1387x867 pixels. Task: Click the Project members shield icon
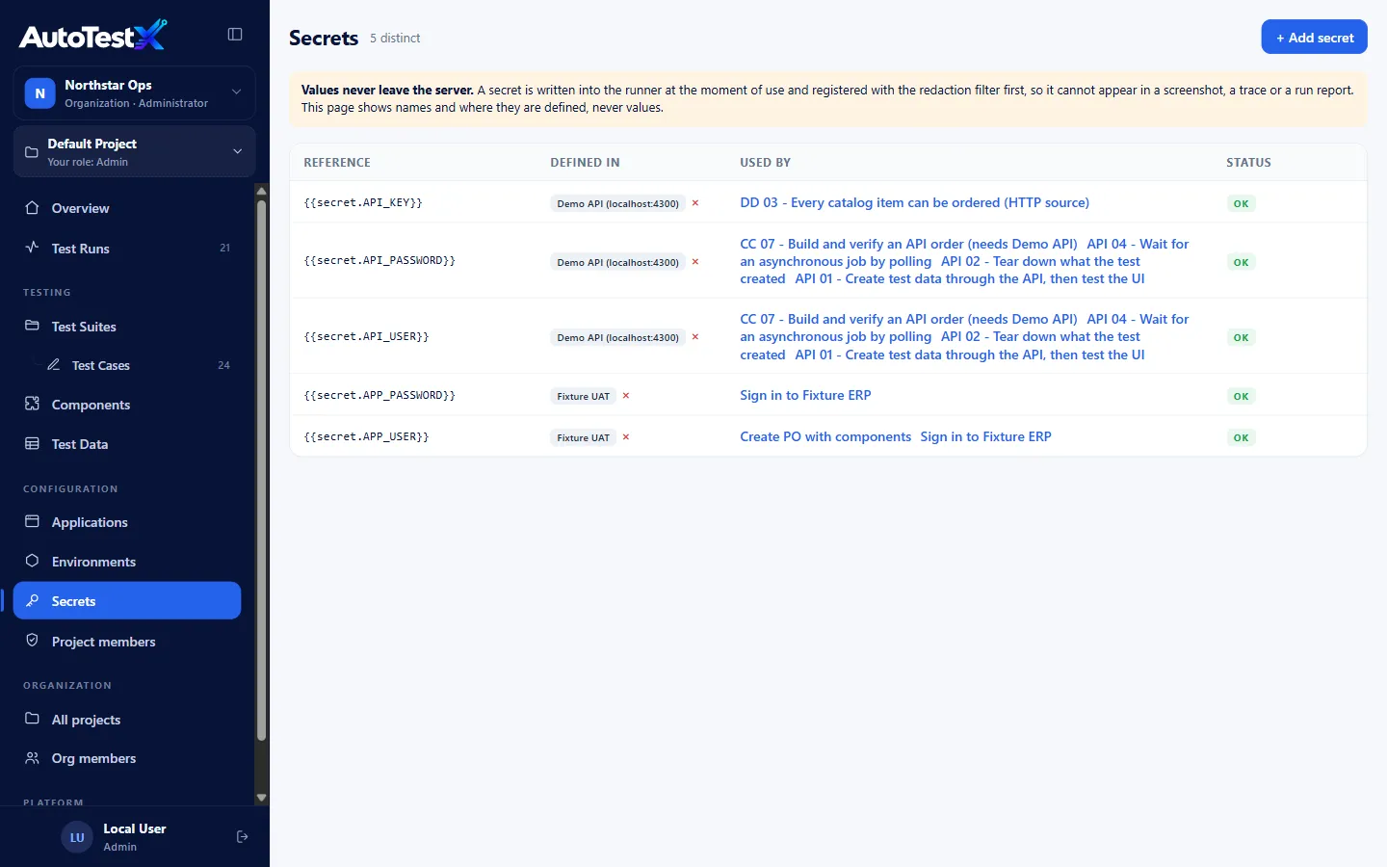32,641
